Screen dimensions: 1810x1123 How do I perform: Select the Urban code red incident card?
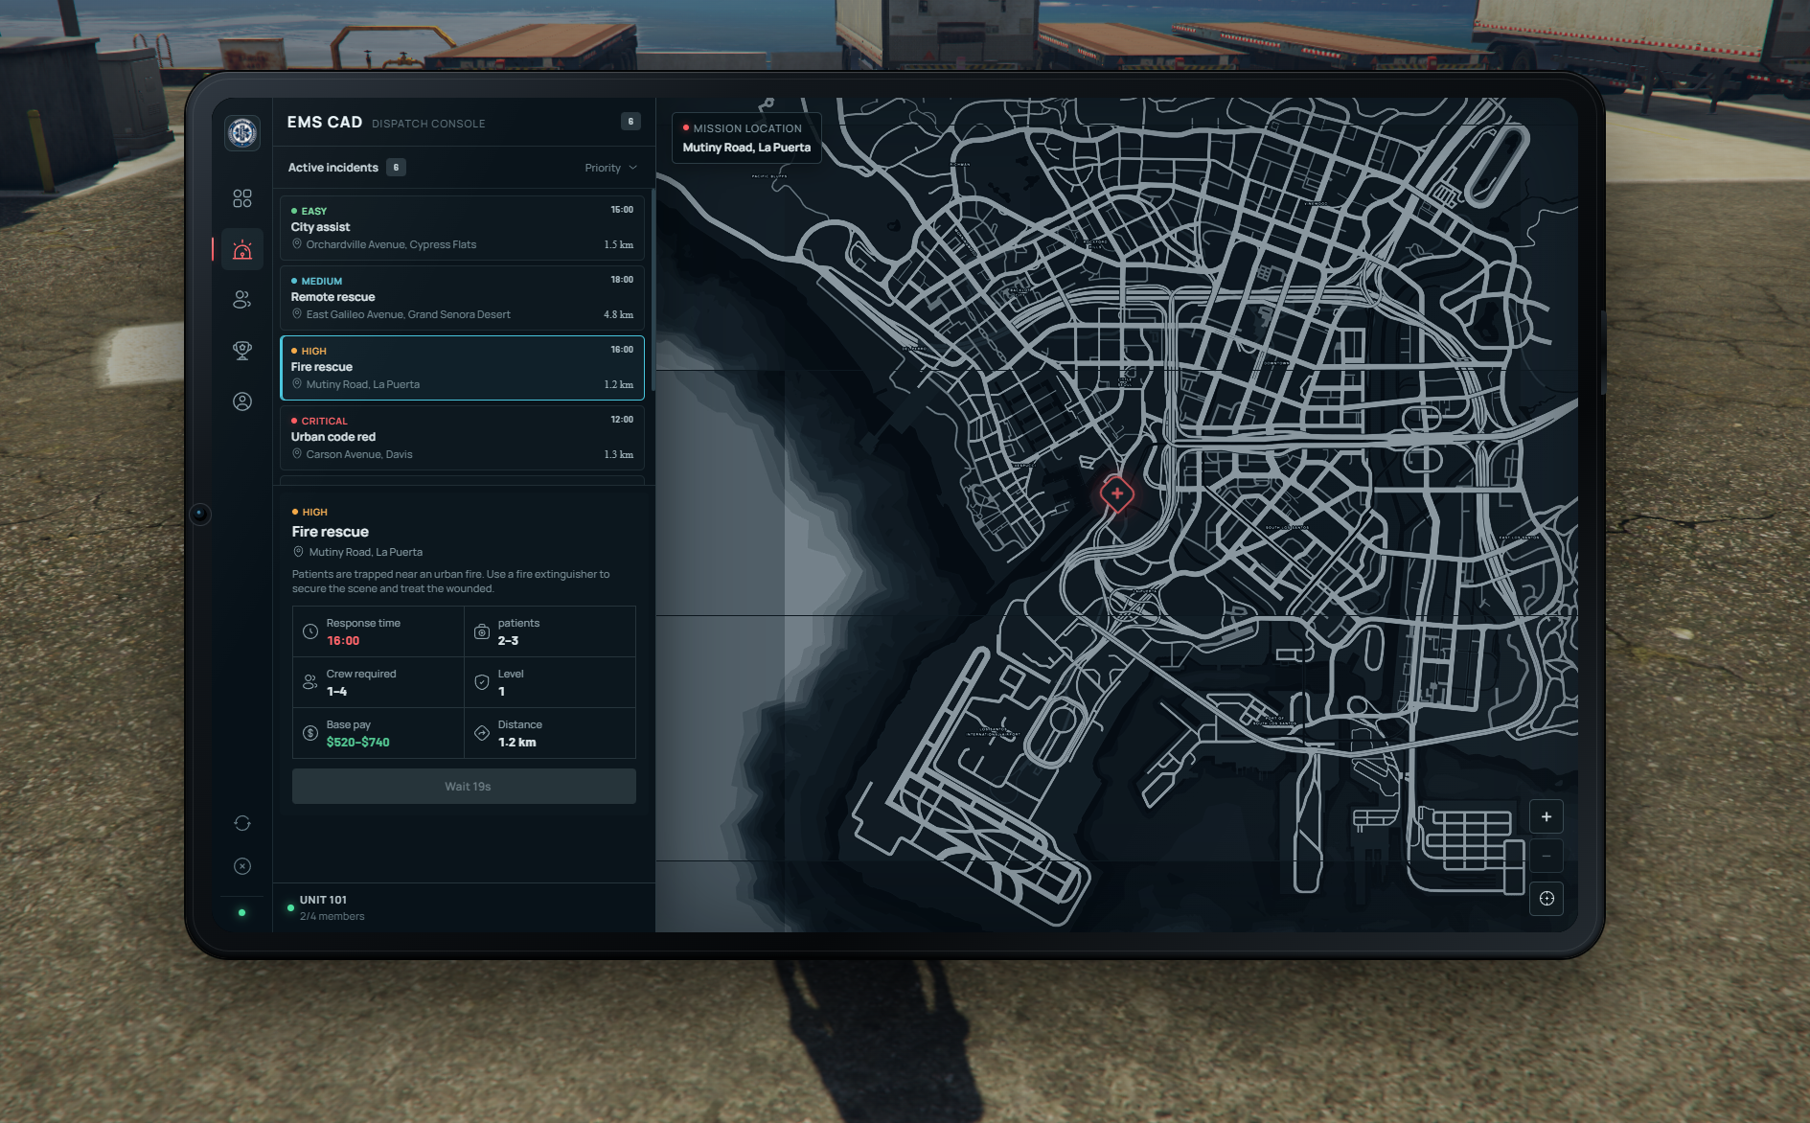(462, 438)
